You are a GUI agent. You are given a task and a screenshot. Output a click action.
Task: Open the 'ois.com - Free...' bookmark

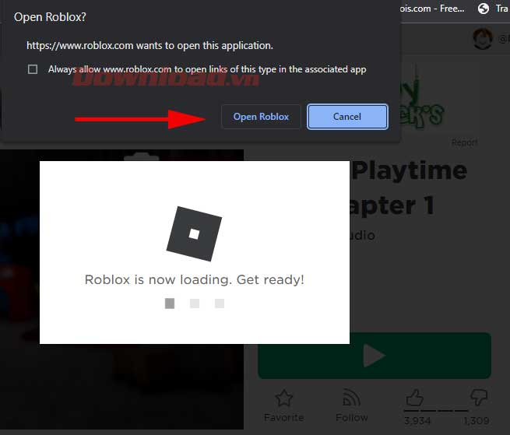[x=432, y=9]
